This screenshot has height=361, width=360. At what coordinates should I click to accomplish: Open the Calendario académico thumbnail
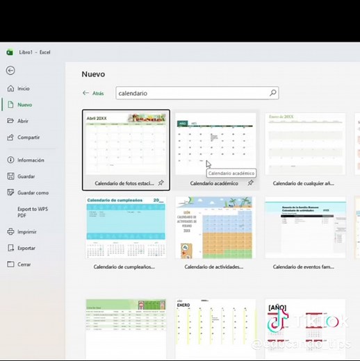(x=215, y=144)
